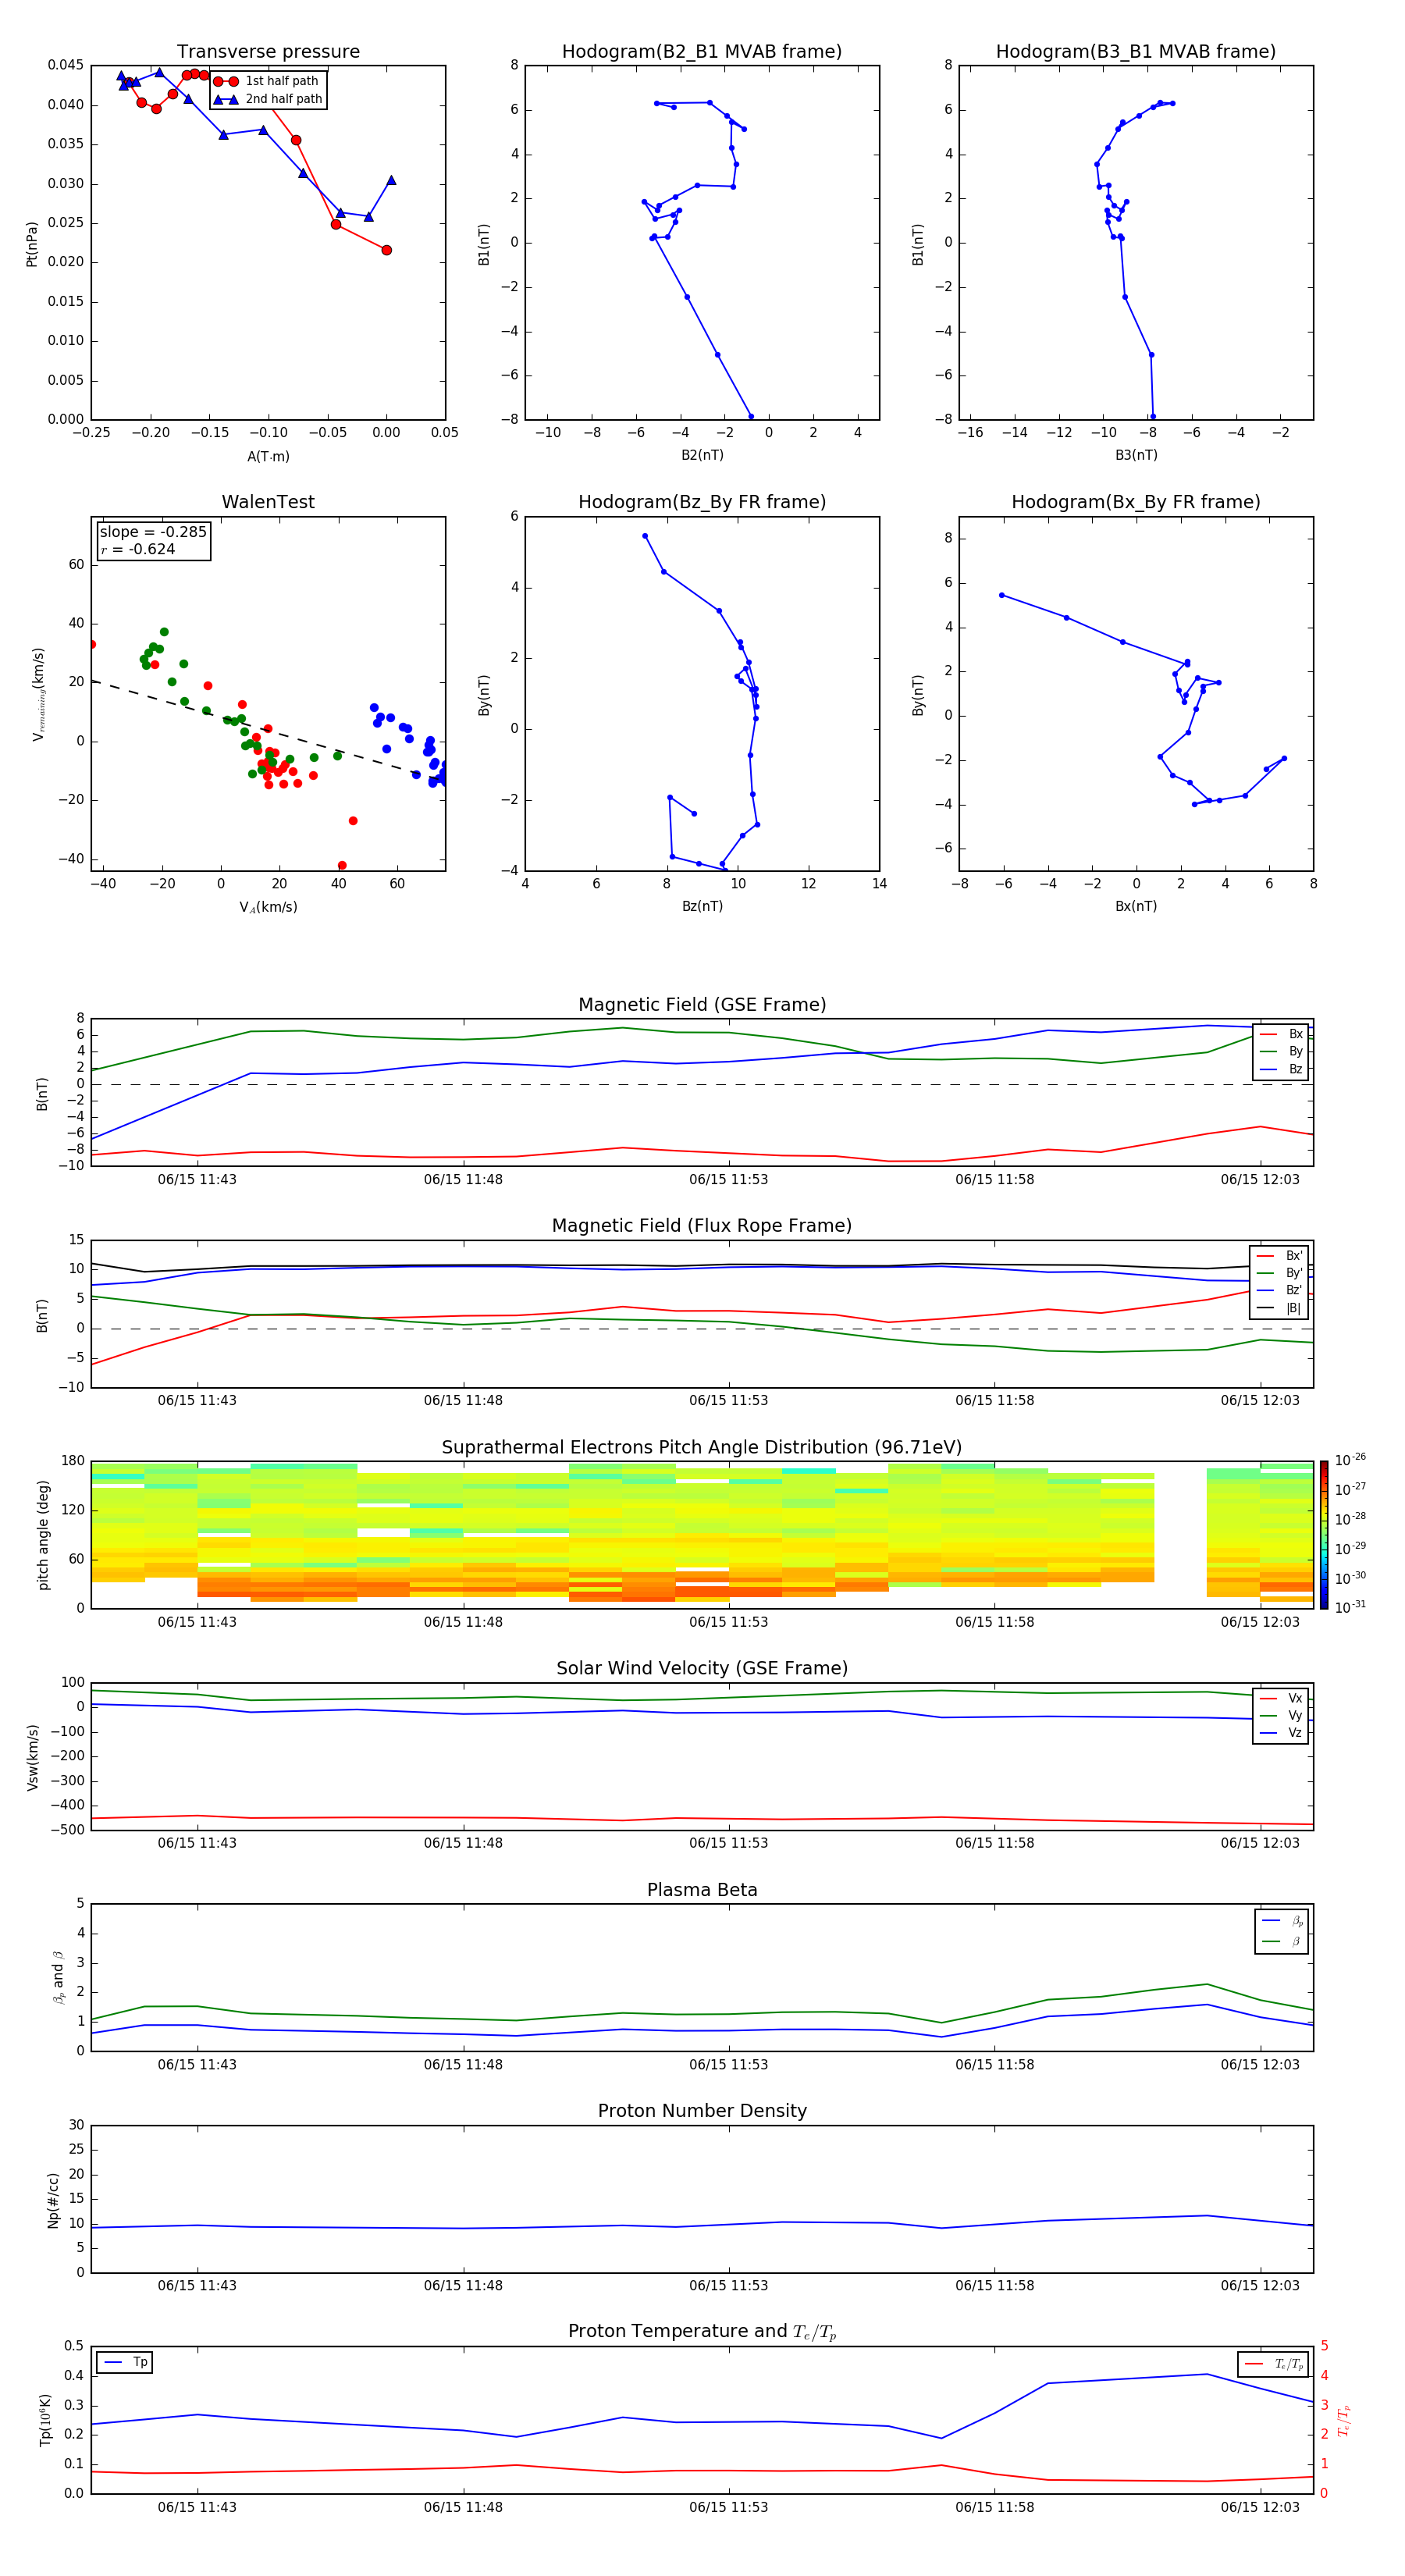Click the 'Bx' legend entry in GSE magnetic field
This screenshot has width=1405, height=2576.
pos(1282,1034)
